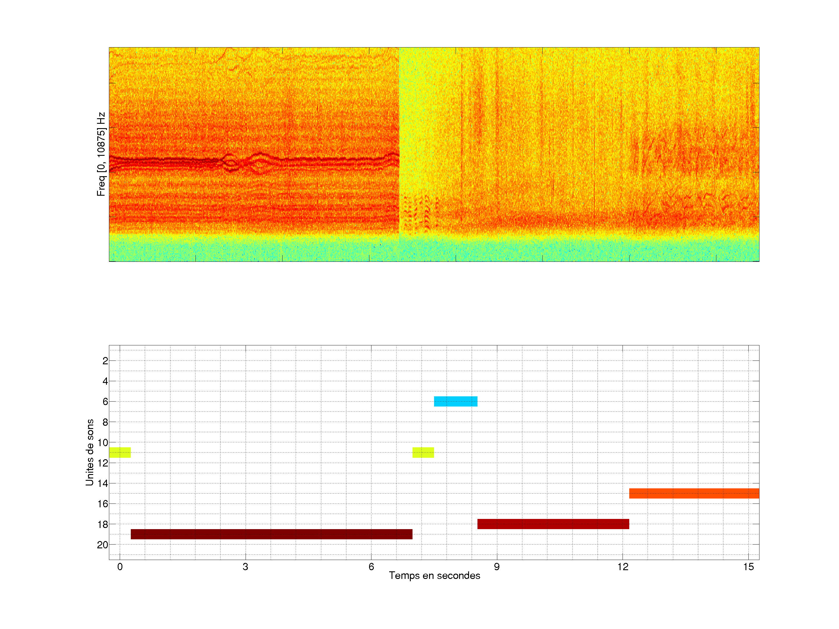Click the x-axis tick label 9

(x=496, y=567)
